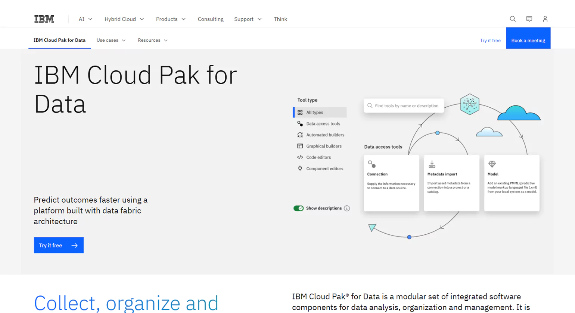
Task: Expand the Products dropdown
Action: [x=171, y=19]
